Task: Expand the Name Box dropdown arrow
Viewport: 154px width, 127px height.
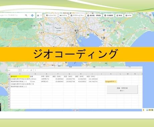Action: (x=17, y=70)
